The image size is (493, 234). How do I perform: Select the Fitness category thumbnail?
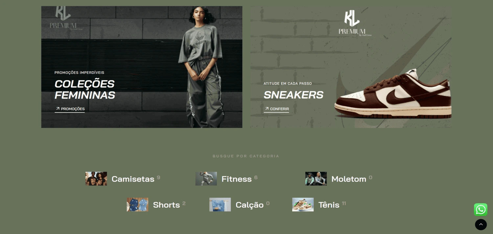206,179
